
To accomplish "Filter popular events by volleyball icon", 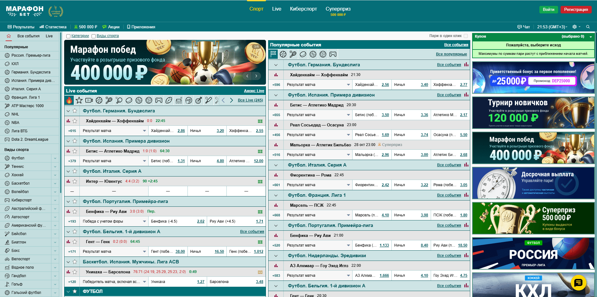I will click(x=323, y=54).
